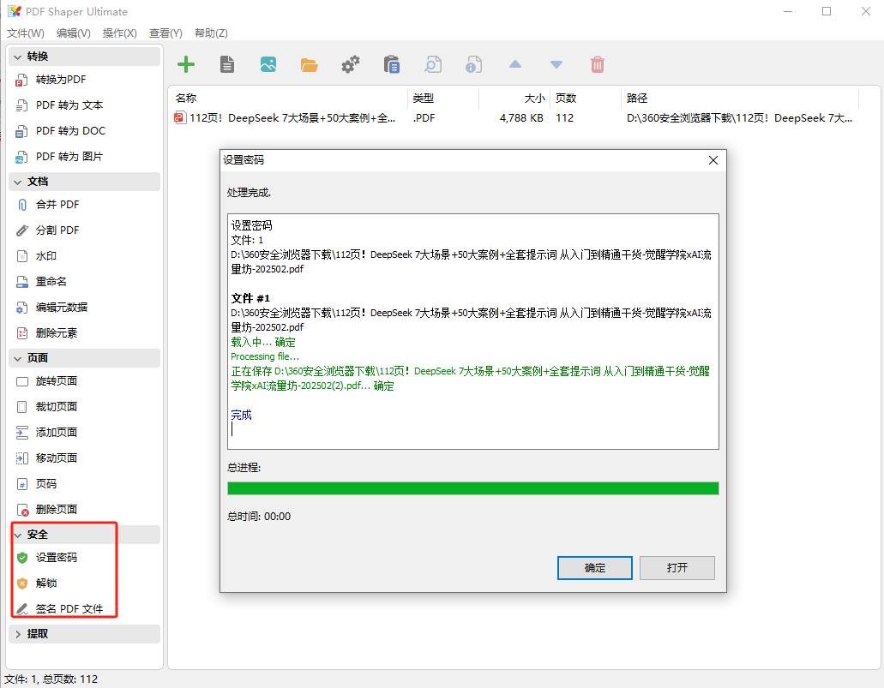Choose 分割 PDF in the sidebar
Screen dimensions: 884x688
point(57,230)
